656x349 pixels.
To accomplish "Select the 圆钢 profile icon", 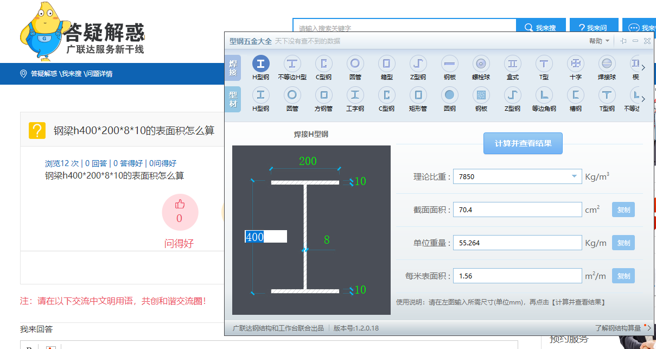I will (450, 95).
